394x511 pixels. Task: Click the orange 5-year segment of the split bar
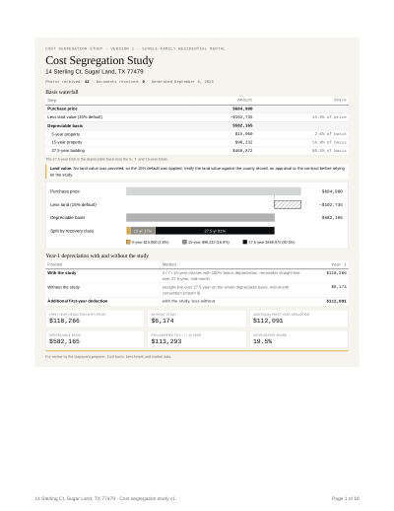point(128,231)
